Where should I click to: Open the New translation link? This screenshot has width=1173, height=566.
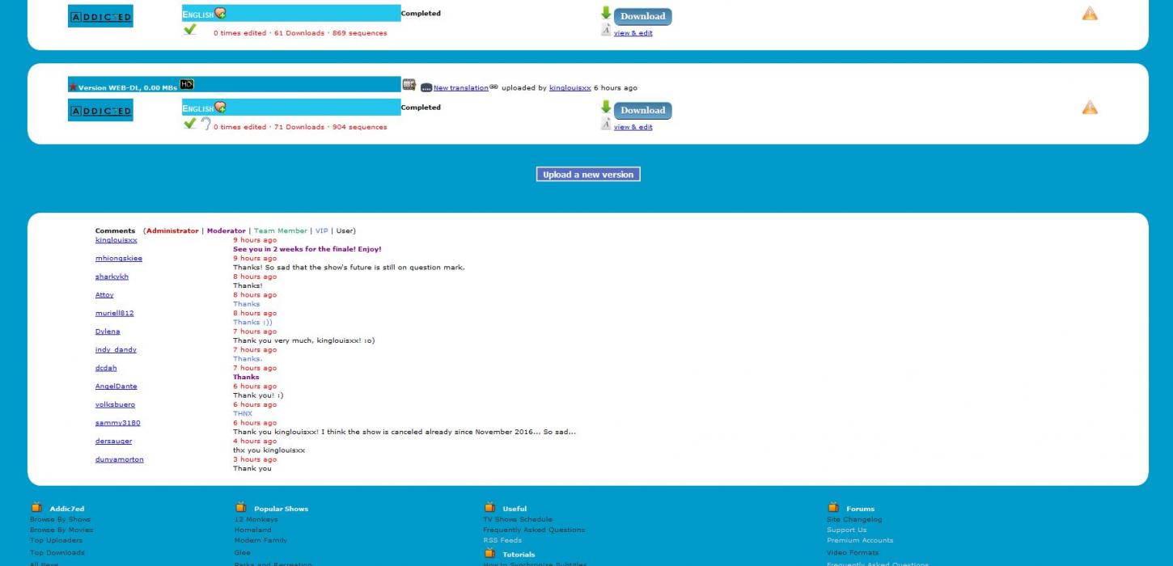coord(459,87)
